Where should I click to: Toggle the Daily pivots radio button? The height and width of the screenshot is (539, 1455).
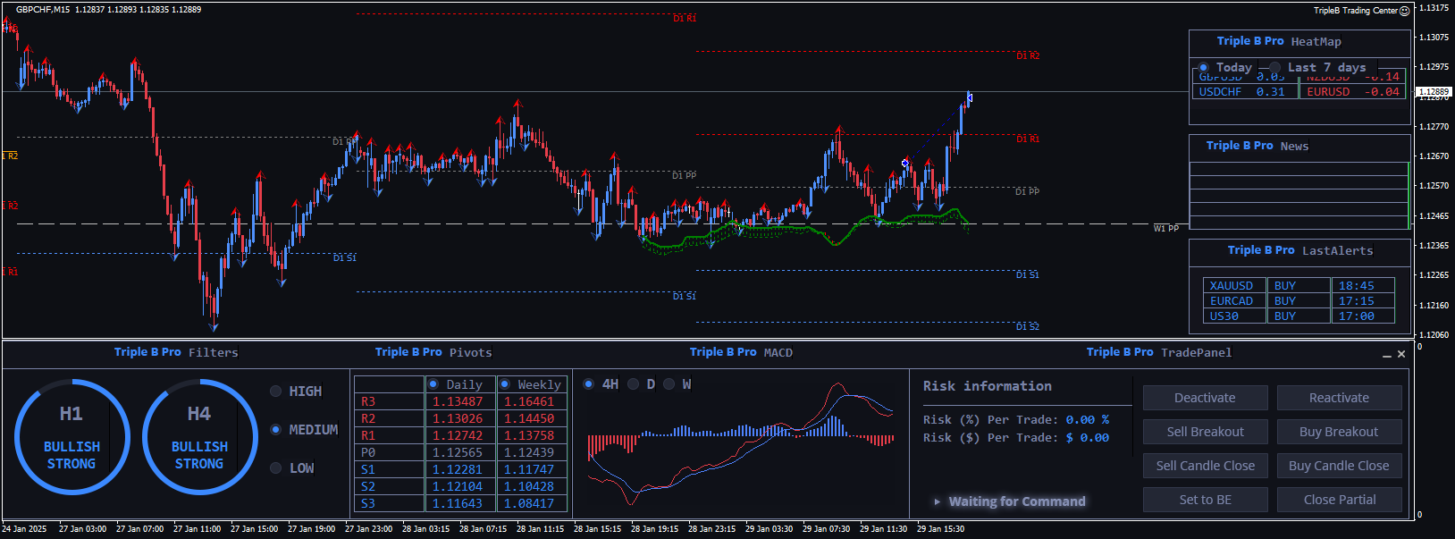click(x=433, y=384)
